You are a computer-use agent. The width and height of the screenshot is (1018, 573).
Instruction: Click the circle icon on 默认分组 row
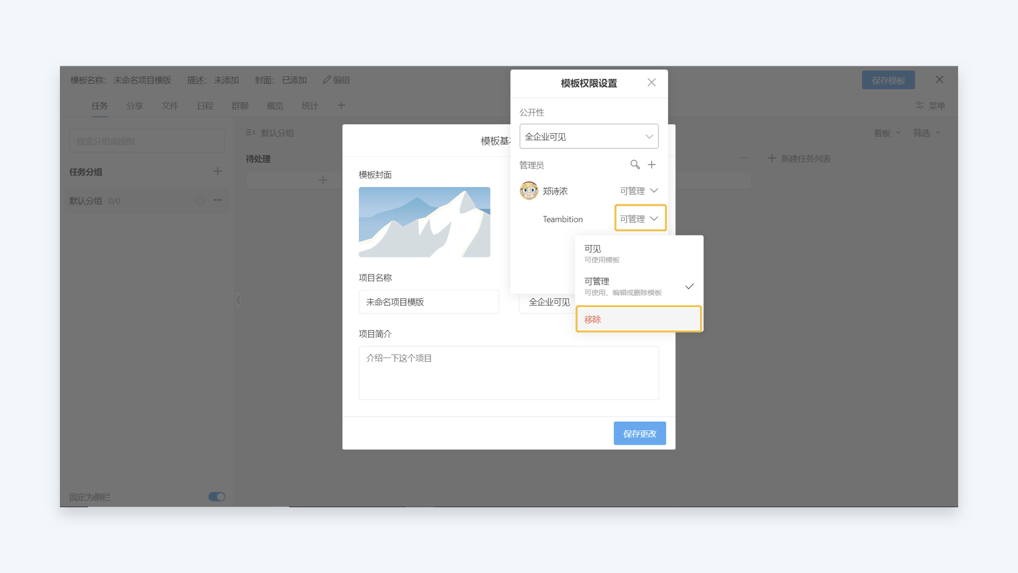200,201
